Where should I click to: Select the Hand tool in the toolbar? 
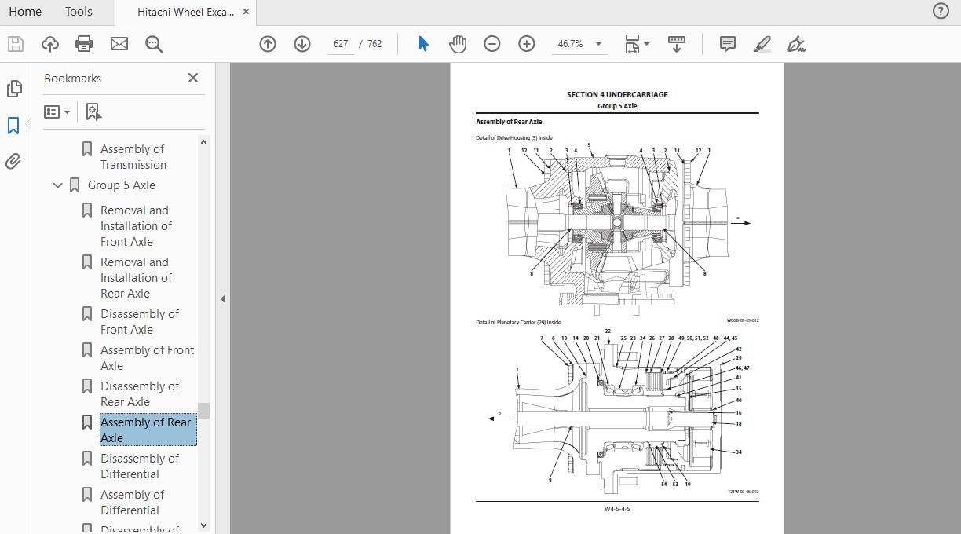click(458, 44)
